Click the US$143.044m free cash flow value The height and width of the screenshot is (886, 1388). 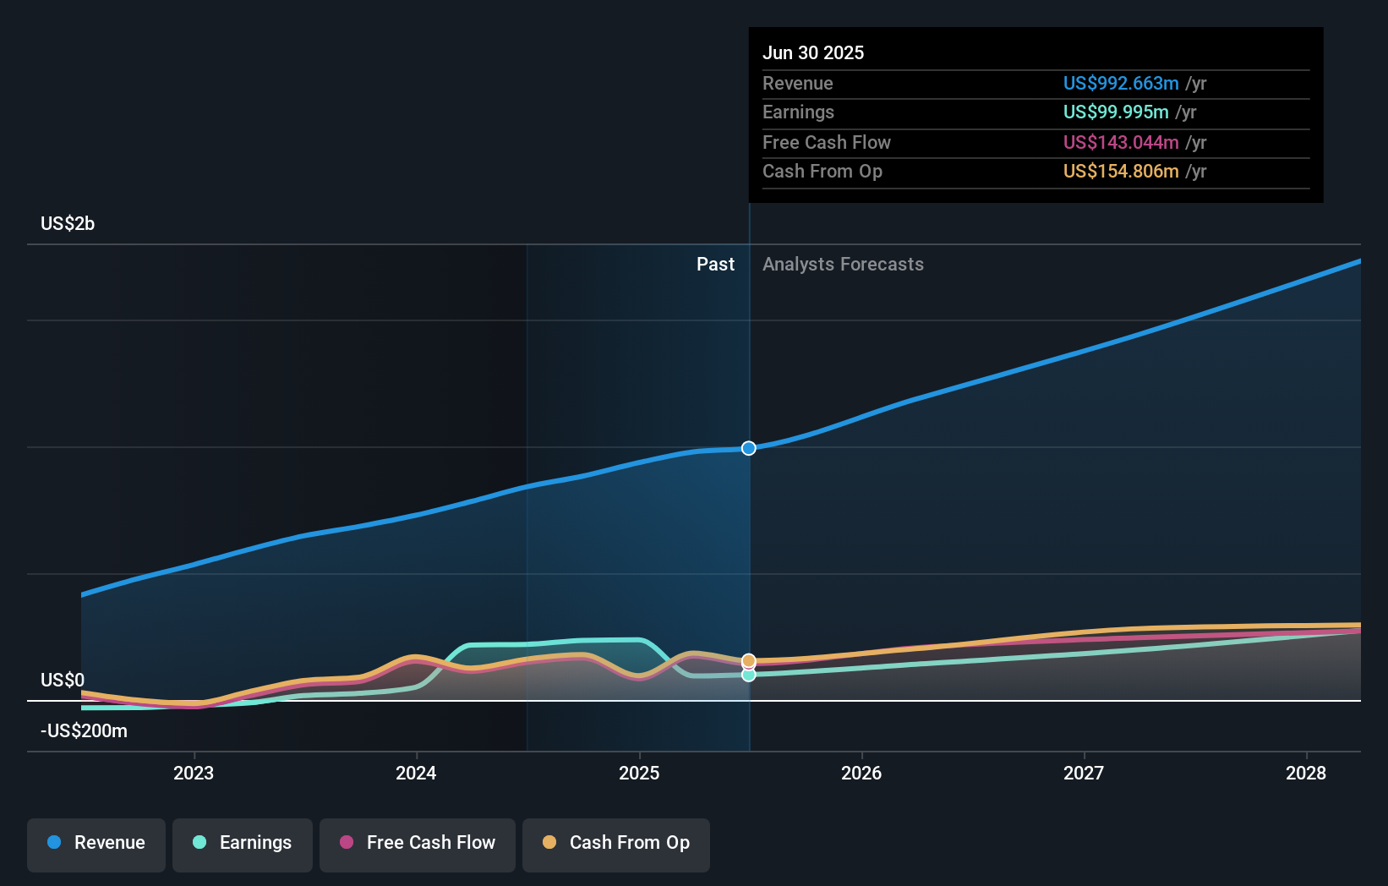[1121, 142]
